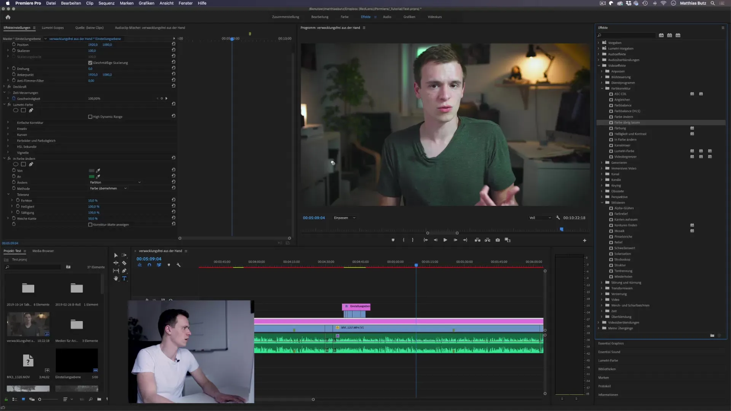Open Essential Graphics panel
731x411 pixels.
pyautogui.click(x=611, y=344)
